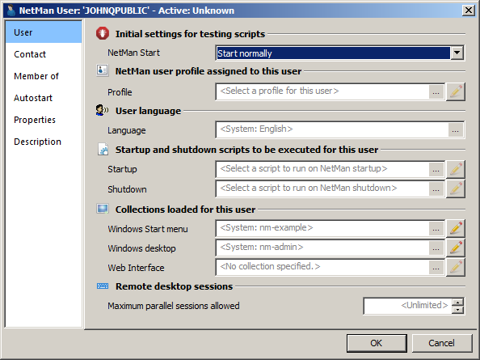Edit the Startup script with pencil icon
Image resolution: width=480 pixels, height=360 pixels.
[x=456, y=169]
